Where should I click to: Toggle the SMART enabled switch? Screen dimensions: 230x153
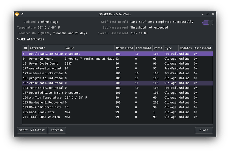[x=208, y=23]
